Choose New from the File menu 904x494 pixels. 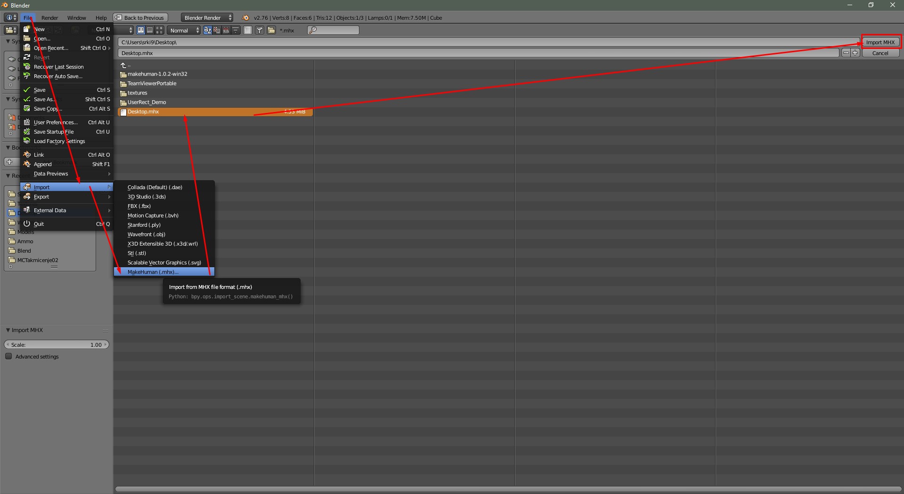coord(66,29)
